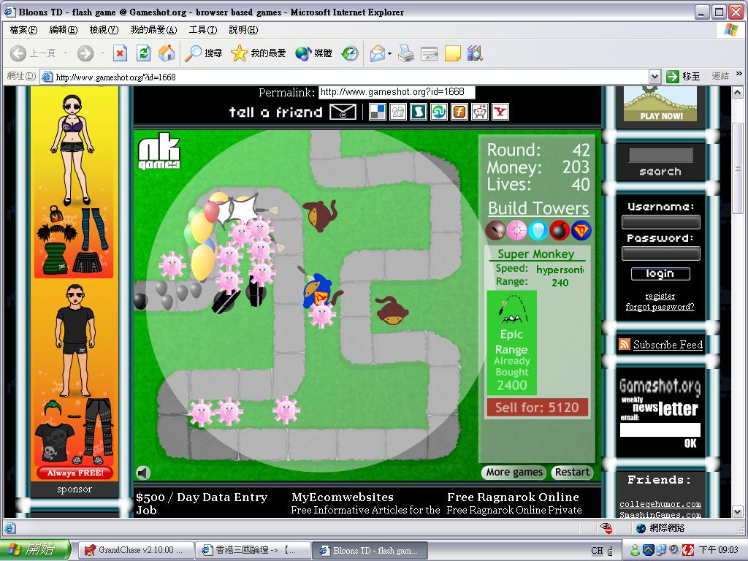Go to the Home page icon
The image size is (748, 561).
[167, 53]
